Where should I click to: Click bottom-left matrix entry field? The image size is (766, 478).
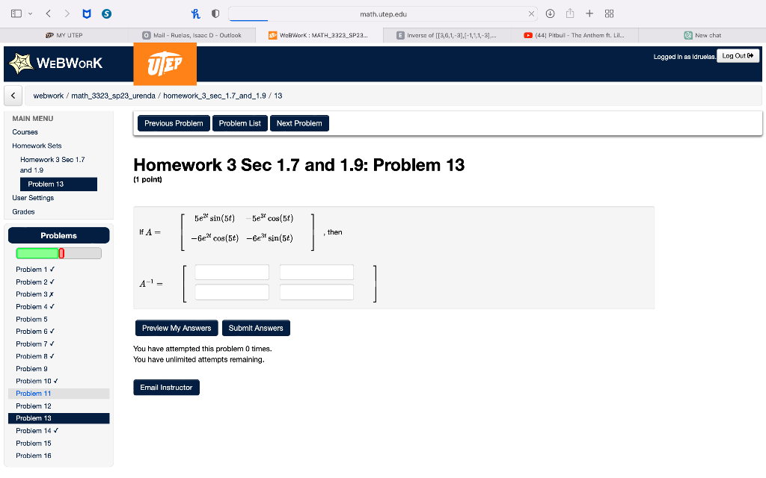(x=232, y=292)
